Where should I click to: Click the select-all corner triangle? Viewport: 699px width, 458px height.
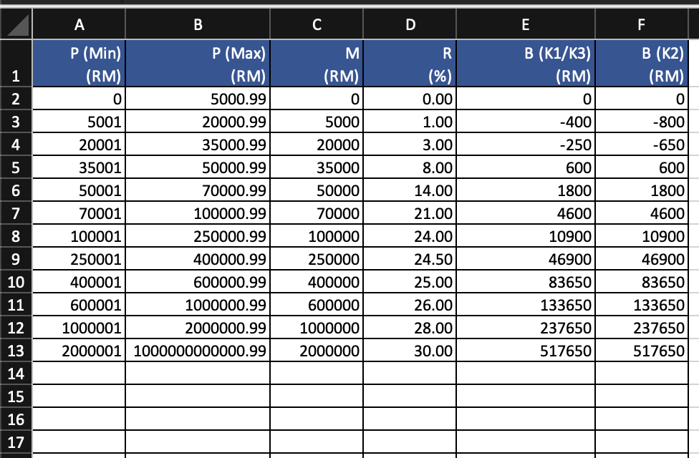click(16, 24)
